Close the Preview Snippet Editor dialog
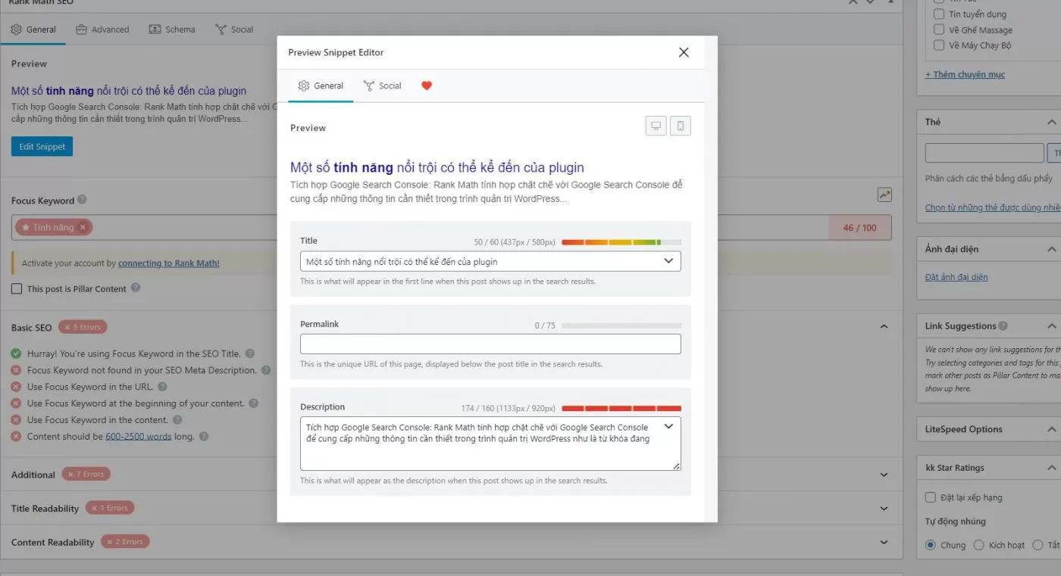Image resolution: width=1061 pixels, height=576 pixels. click(x=684, y=52)
